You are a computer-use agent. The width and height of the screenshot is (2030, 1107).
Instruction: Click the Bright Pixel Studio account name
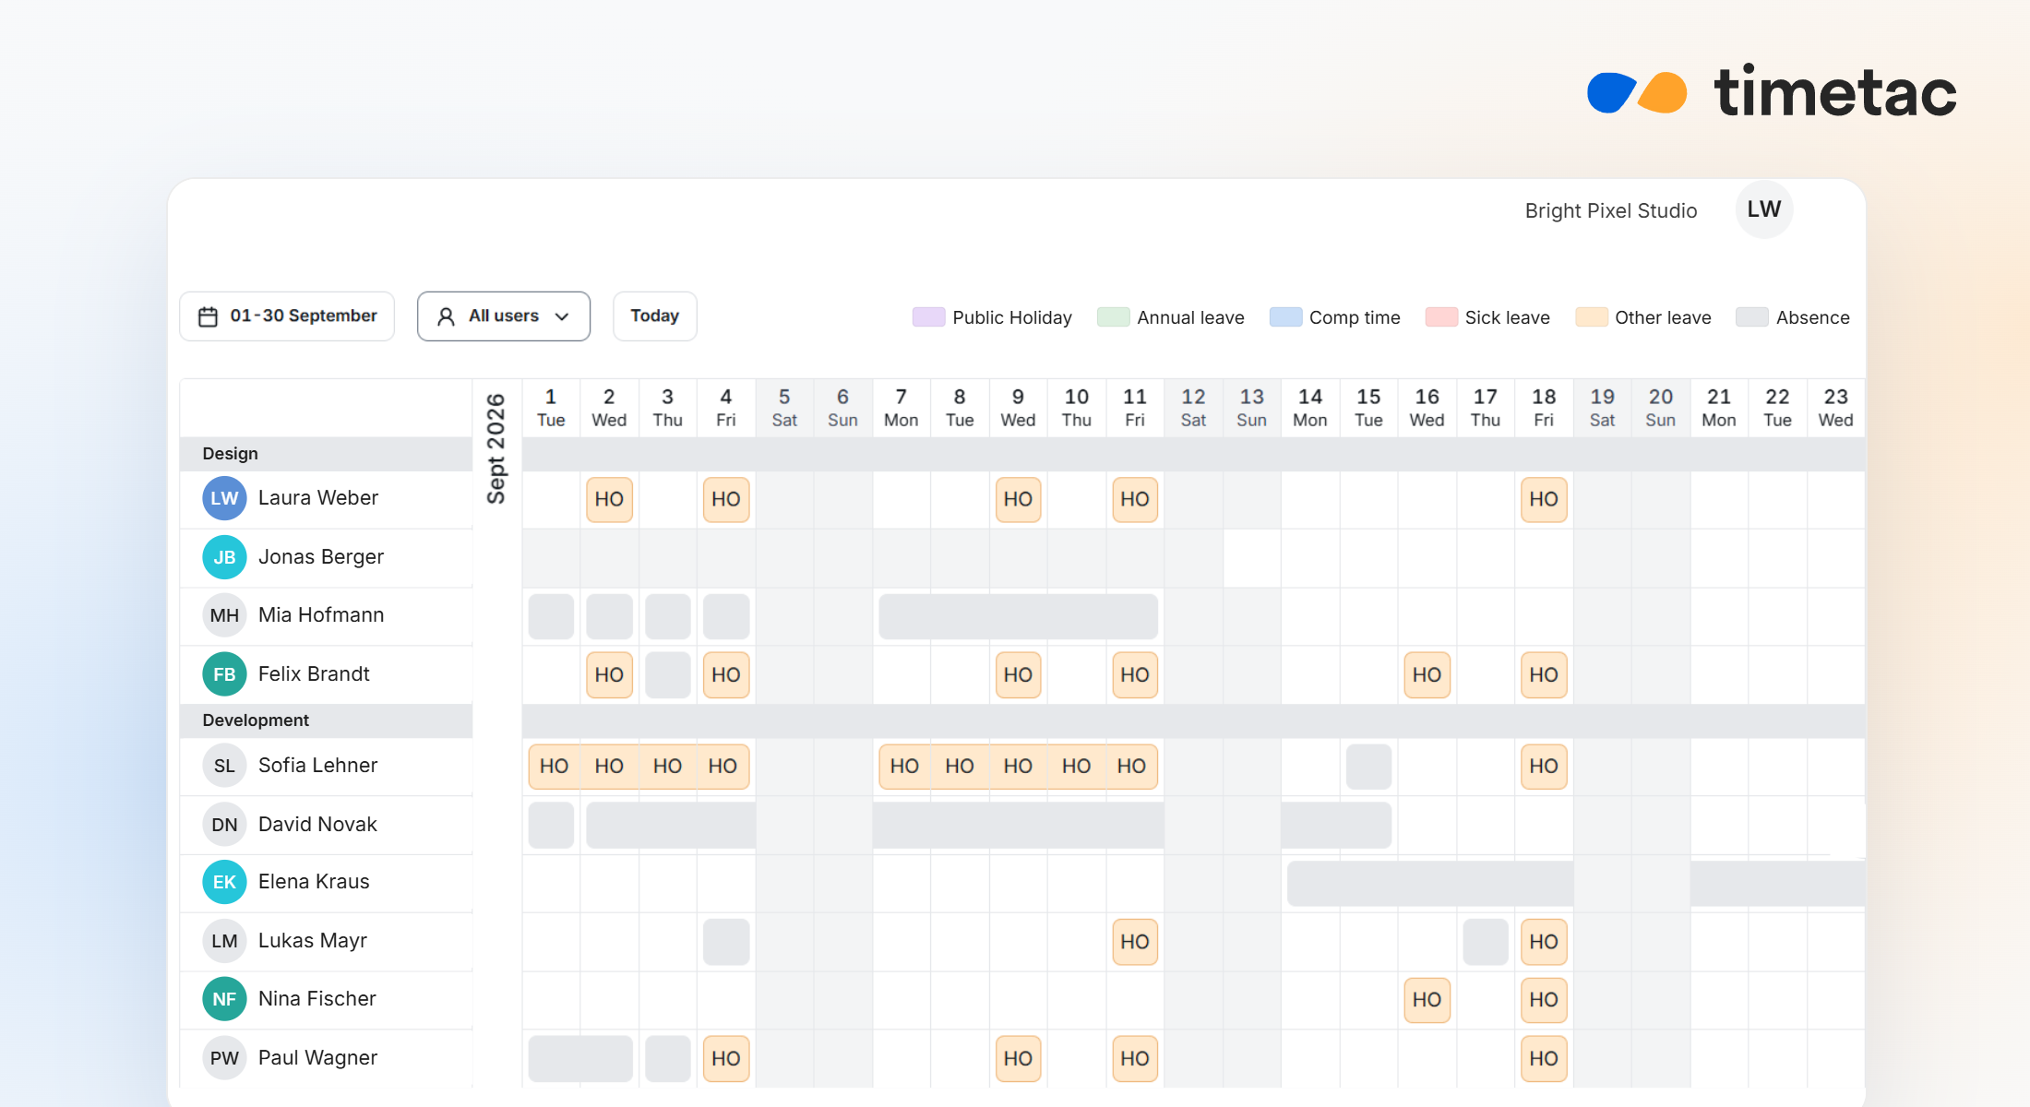(x=1611, y=210)
